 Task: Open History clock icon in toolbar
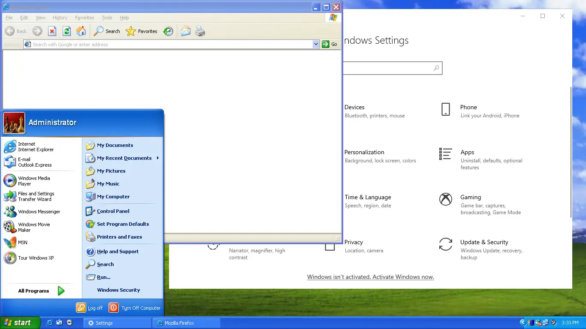click(169, 31)
